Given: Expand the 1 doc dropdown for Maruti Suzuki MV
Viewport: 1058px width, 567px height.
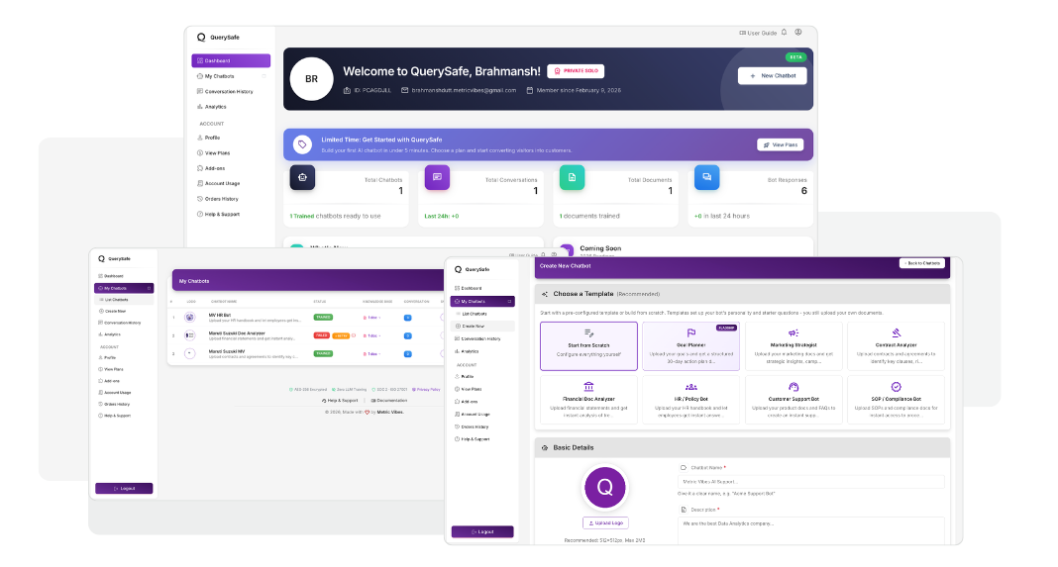Looking at the screenshot, I should pyautogui.click(x=371, y=353).
